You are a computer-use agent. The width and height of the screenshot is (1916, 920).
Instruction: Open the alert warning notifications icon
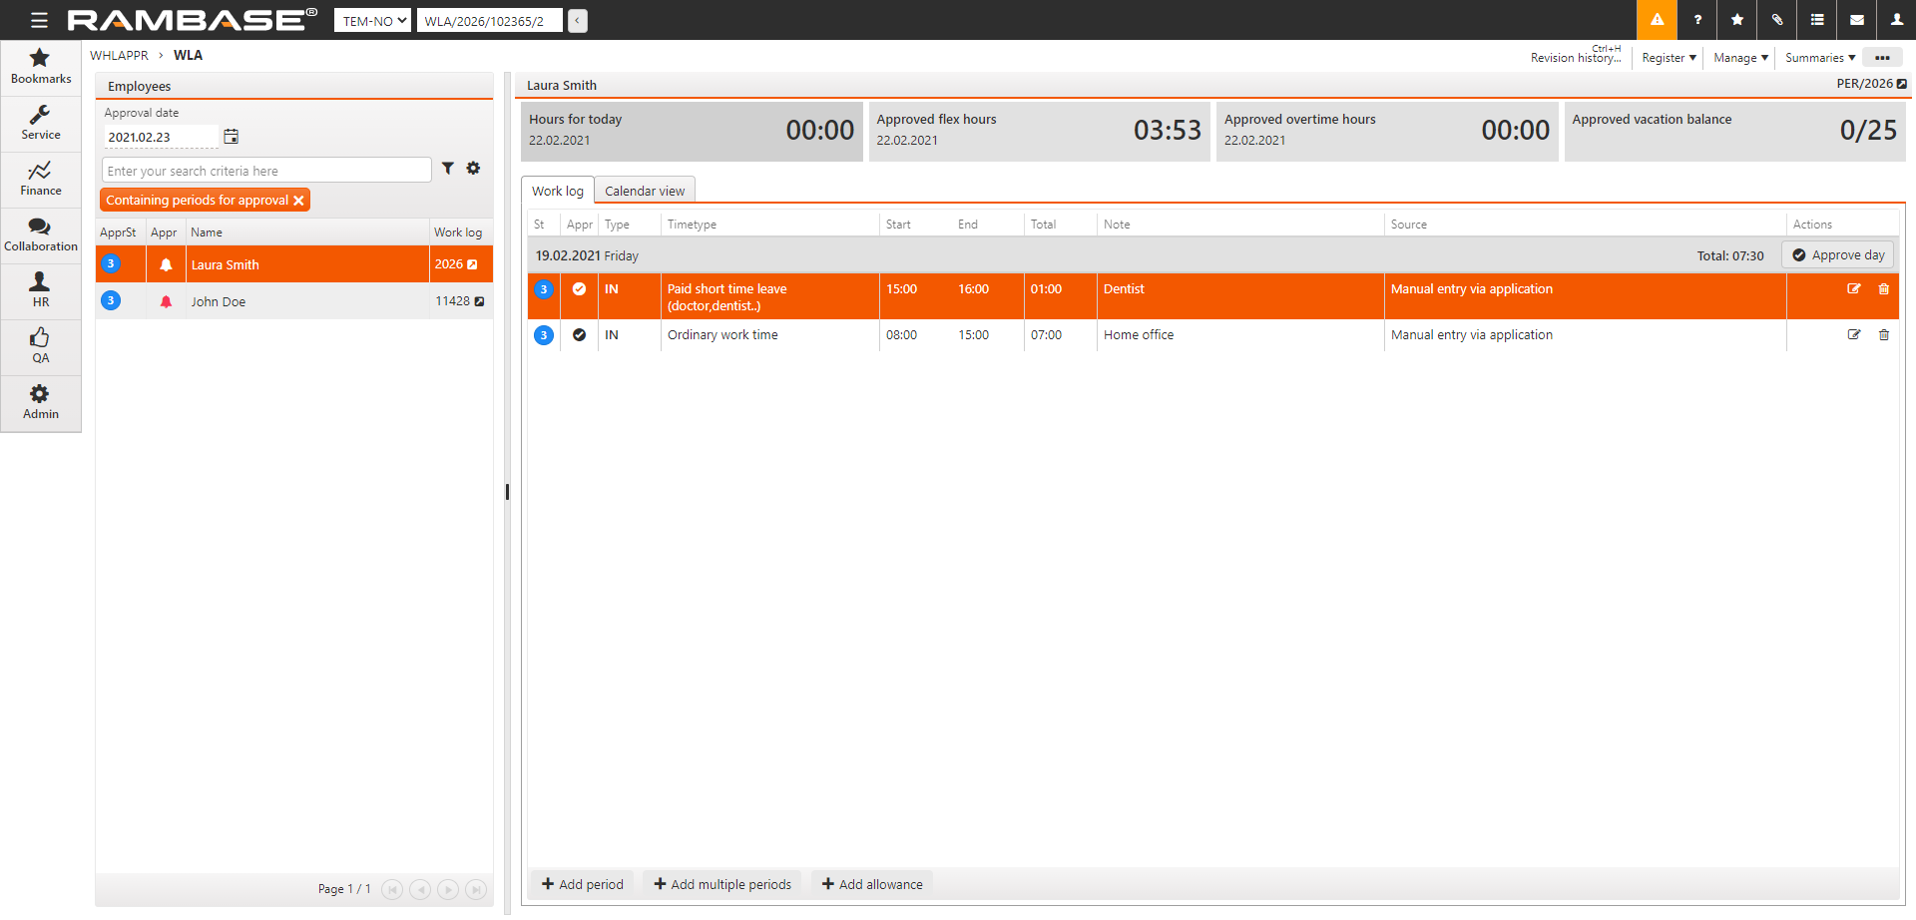tap(1657, 20)
